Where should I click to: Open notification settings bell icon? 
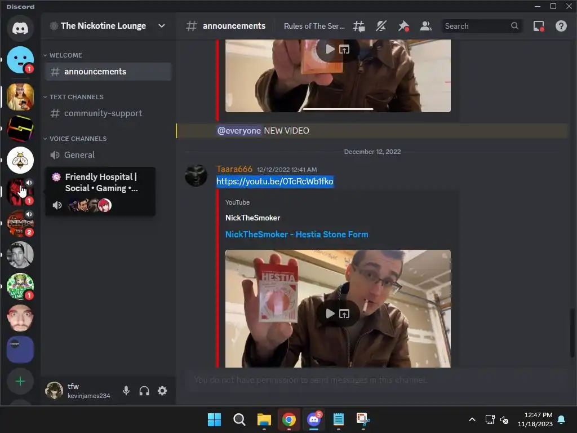click(381, 26)
